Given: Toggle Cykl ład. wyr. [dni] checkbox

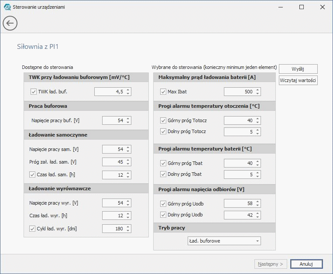Looking at the screenshot, I should (x=32, y=229).
